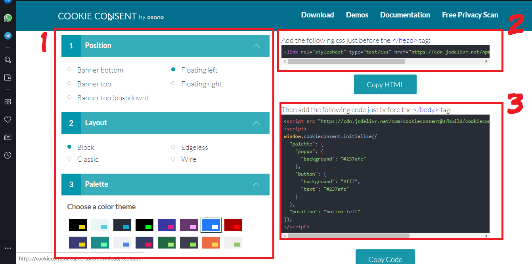The width and height of the screenshot is (532, 264).
Task: Open the wallet icon in sidebar
Action: [8, 78]
